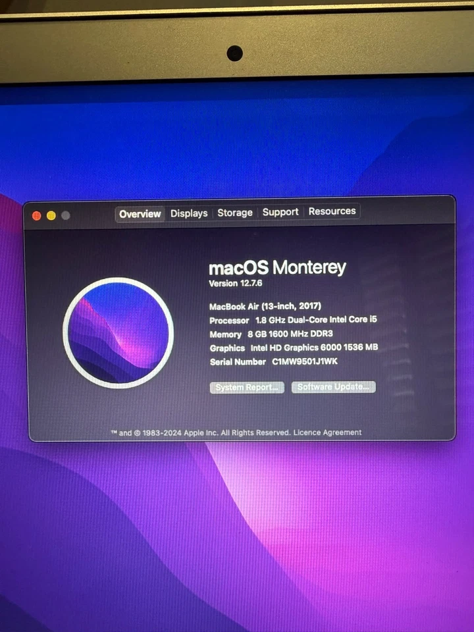This screenshot has width=474, height=632.
Task: Click the Processor label
Action: click(x=229, y=321)
